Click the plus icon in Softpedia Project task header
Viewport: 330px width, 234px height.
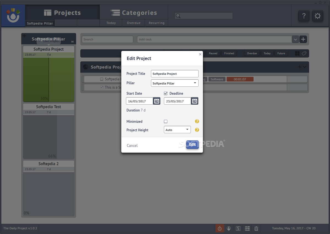pyautogui.click(x=300, y=67)
